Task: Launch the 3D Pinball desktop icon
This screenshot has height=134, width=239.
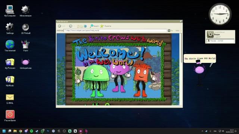Action: (x=25, y=29)
